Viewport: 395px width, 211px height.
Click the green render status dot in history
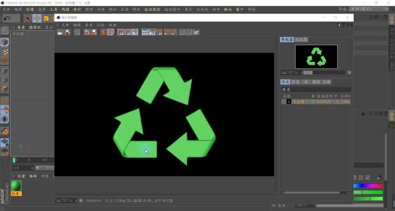[313, 102]
